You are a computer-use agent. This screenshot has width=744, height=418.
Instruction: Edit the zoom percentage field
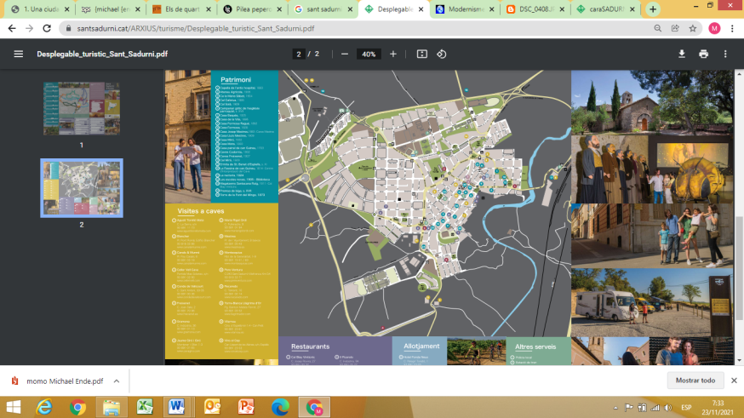[x=369, y=54]
